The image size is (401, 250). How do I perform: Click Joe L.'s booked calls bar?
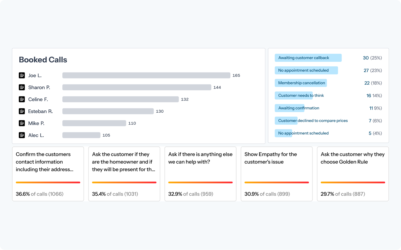[x=146, y=75]
